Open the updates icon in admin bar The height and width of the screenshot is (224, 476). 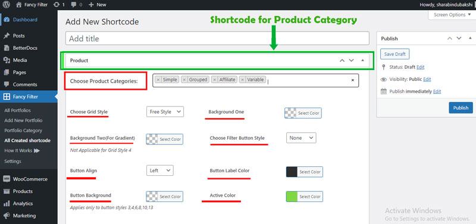click(x=56, y=5)
